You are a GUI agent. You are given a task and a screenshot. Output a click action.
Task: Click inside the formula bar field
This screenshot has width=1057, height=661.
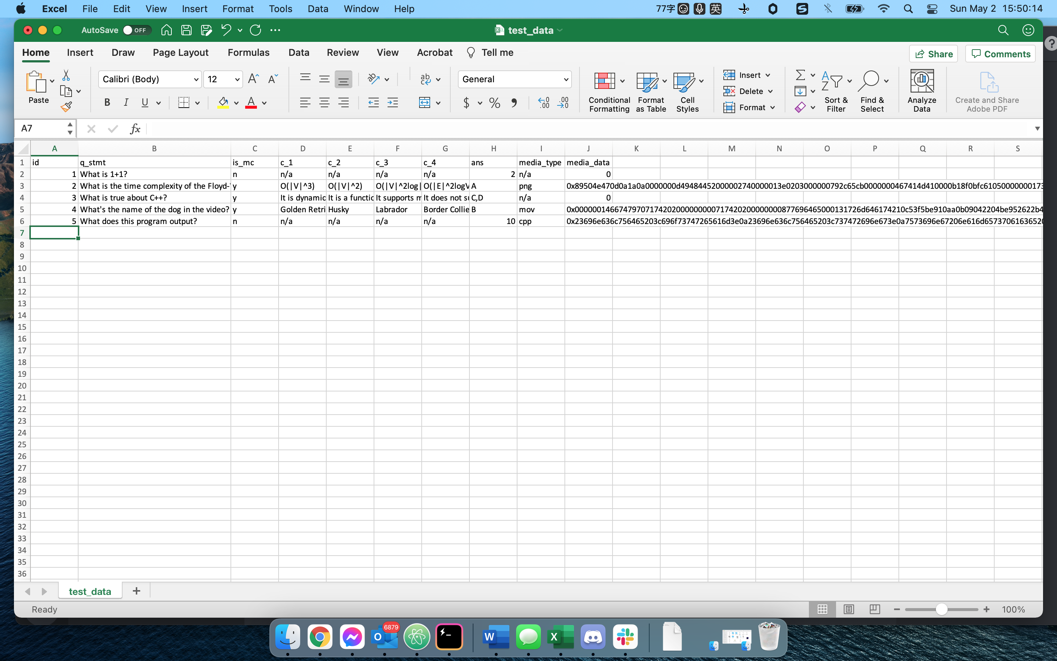(568, 129)
